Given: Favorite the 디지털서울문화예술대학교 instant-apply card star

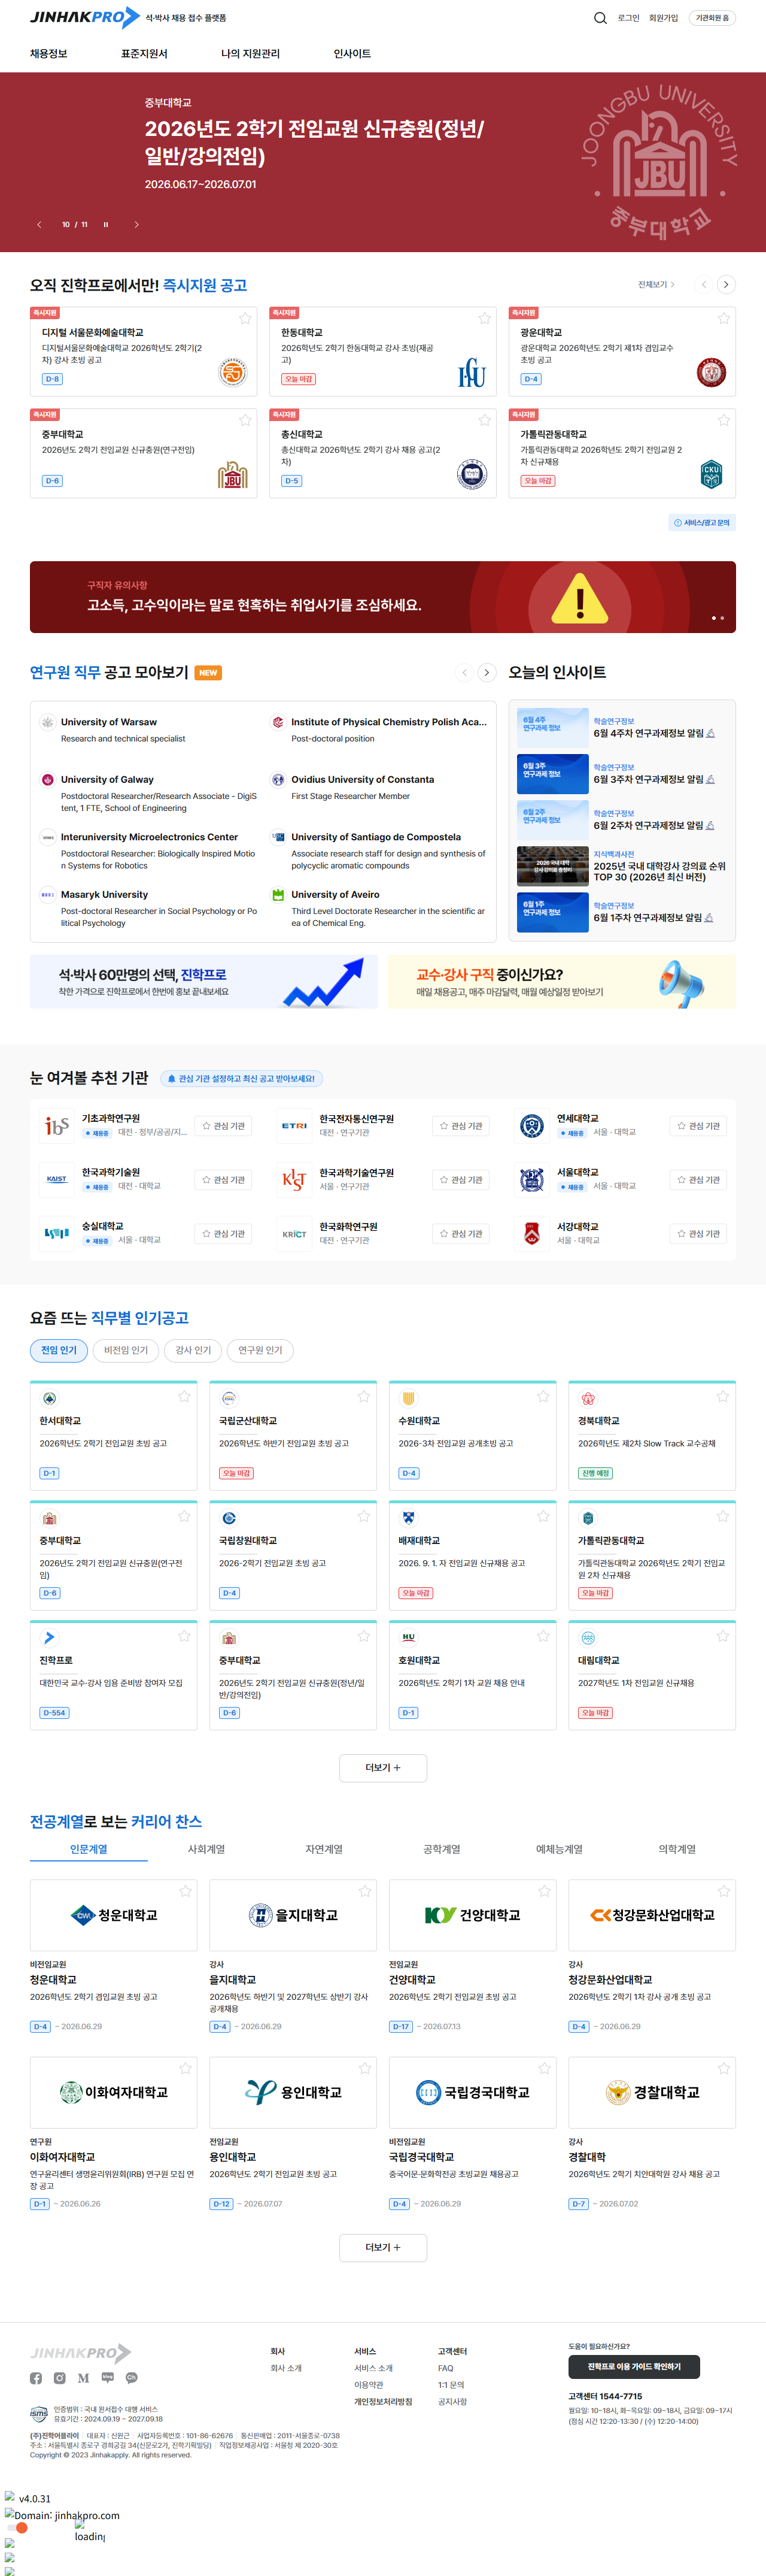Looking at the screenshot, I should click(245, 318).
